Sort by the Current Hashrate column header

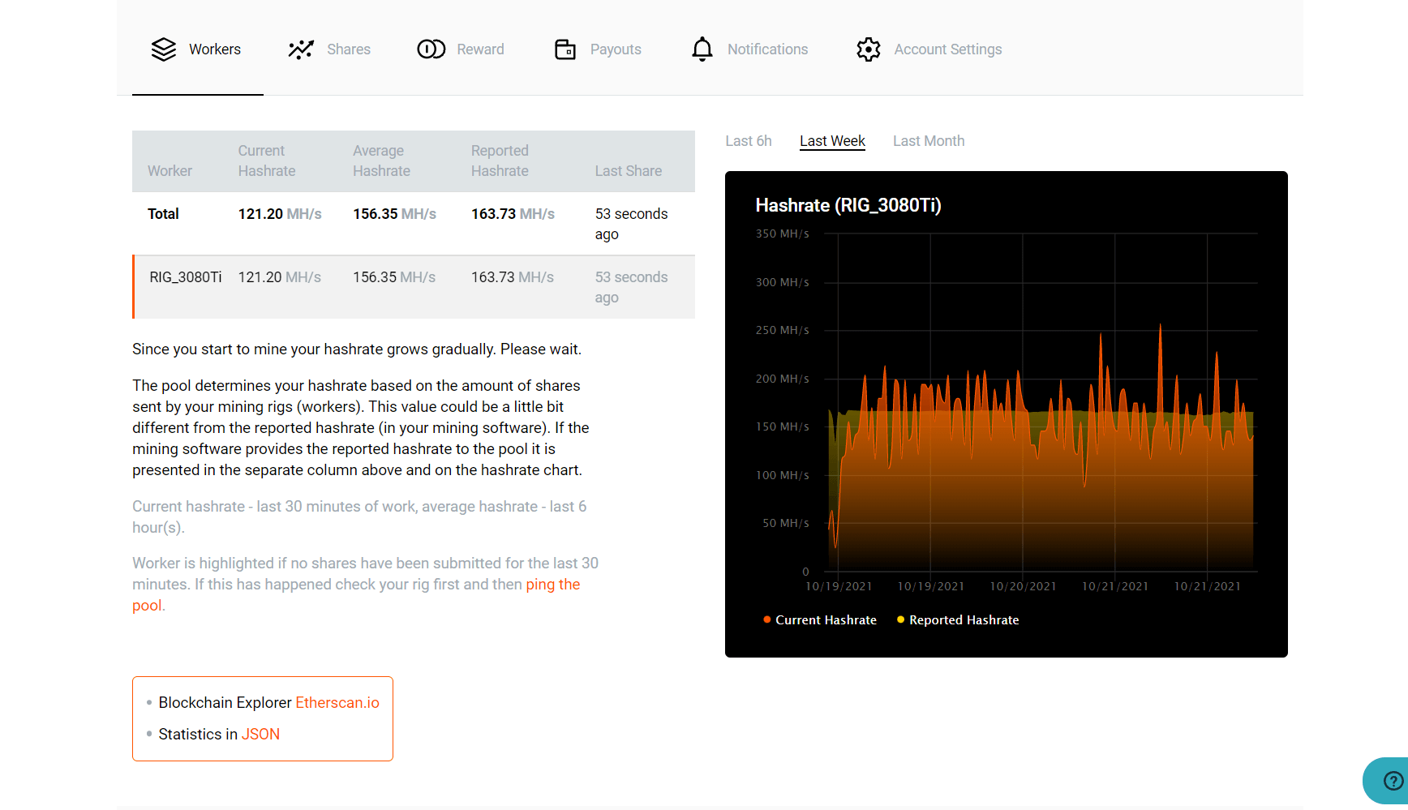(x=266, y=161)
